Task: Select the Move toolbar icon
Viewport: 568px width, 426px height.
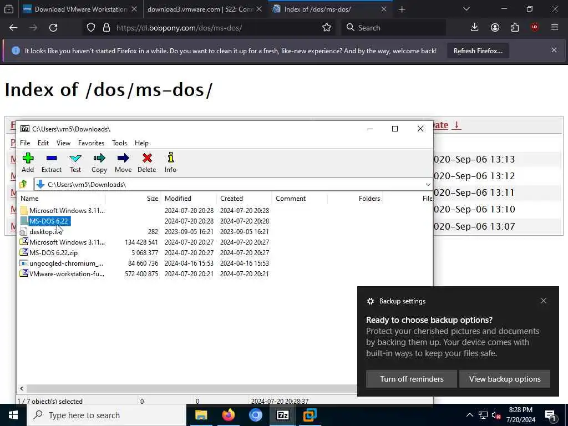Action: pyautogui.click(x=123, y=163)
